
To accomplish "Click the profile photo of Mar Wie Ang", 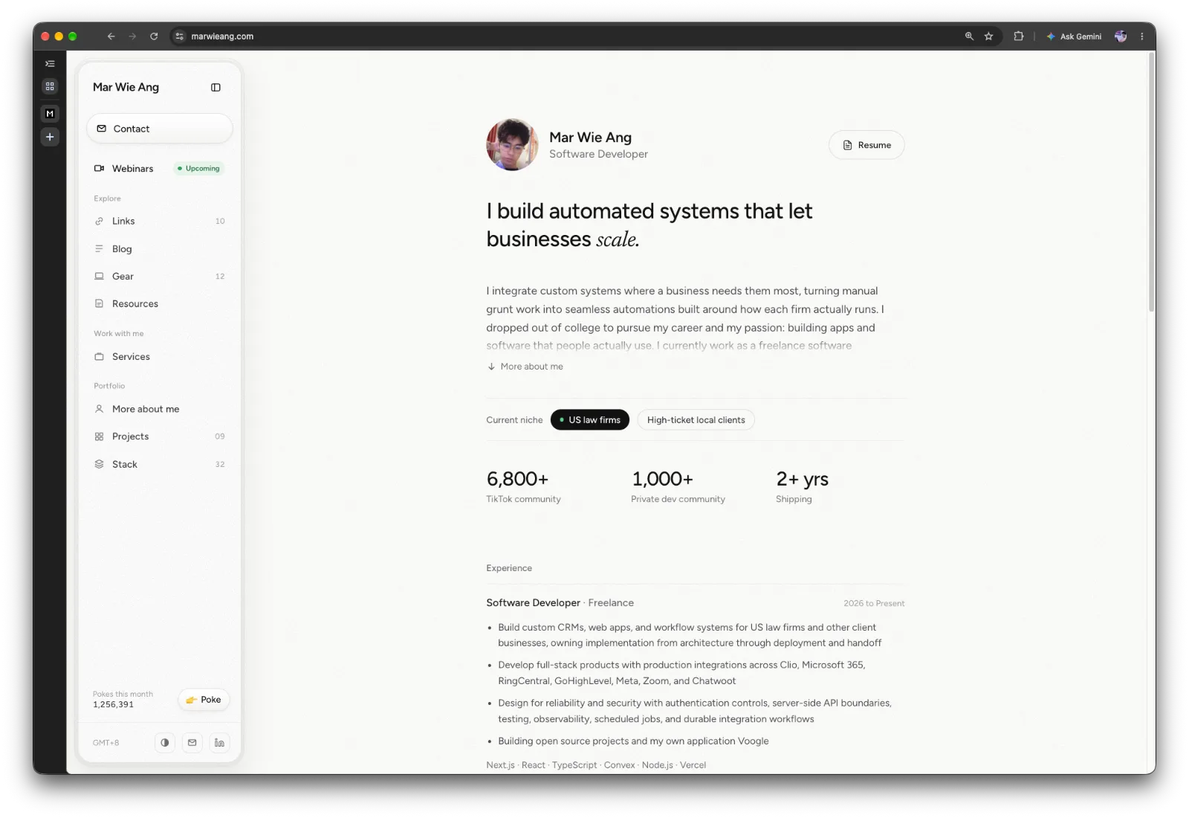I will 512,144.
